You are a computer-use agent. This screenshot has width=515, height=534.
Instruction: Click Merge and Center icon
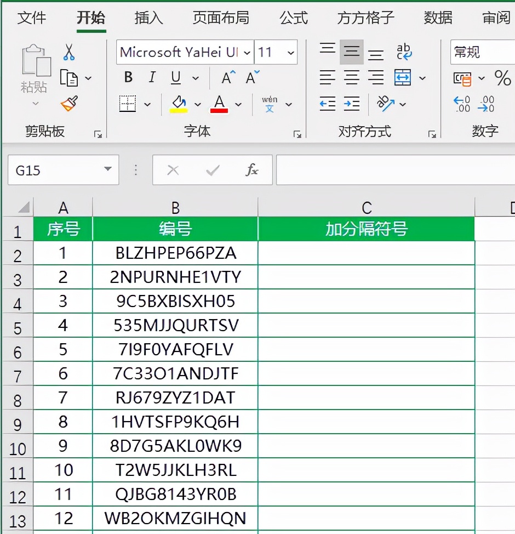point(403,78)
